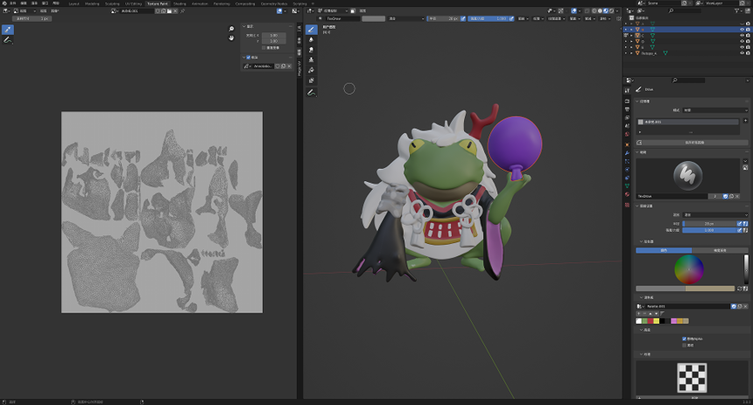Open the brush blend dropdown in brush settings
The image size is (753, 405).
[x=715, y=214]
